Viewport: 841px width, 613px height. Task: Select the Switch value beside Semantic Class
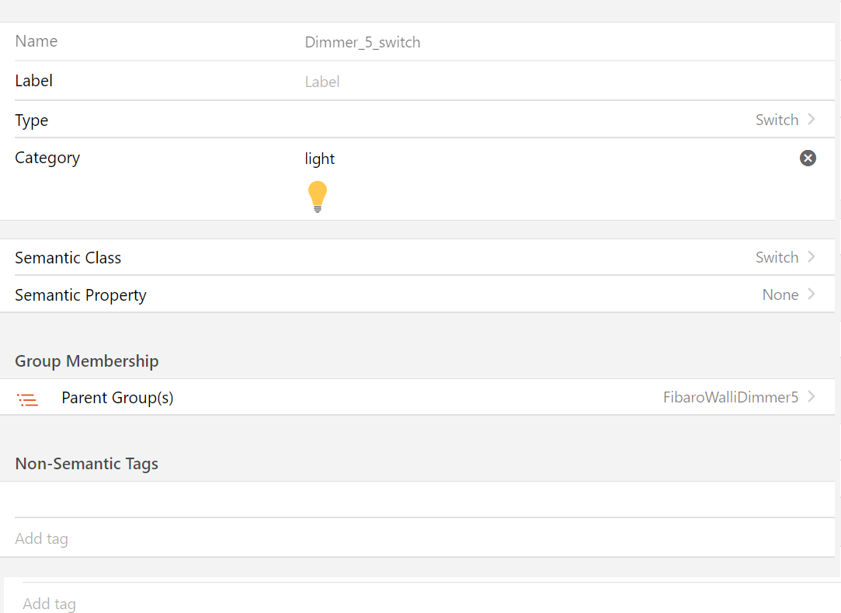[x=777, y=257]
